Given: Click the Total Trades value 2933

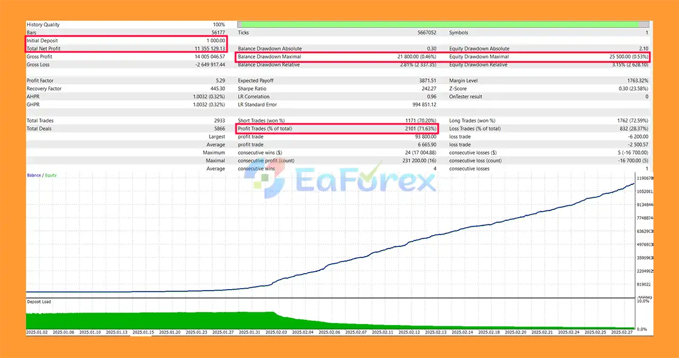Looking at the screenshot, I should point(219,121).
